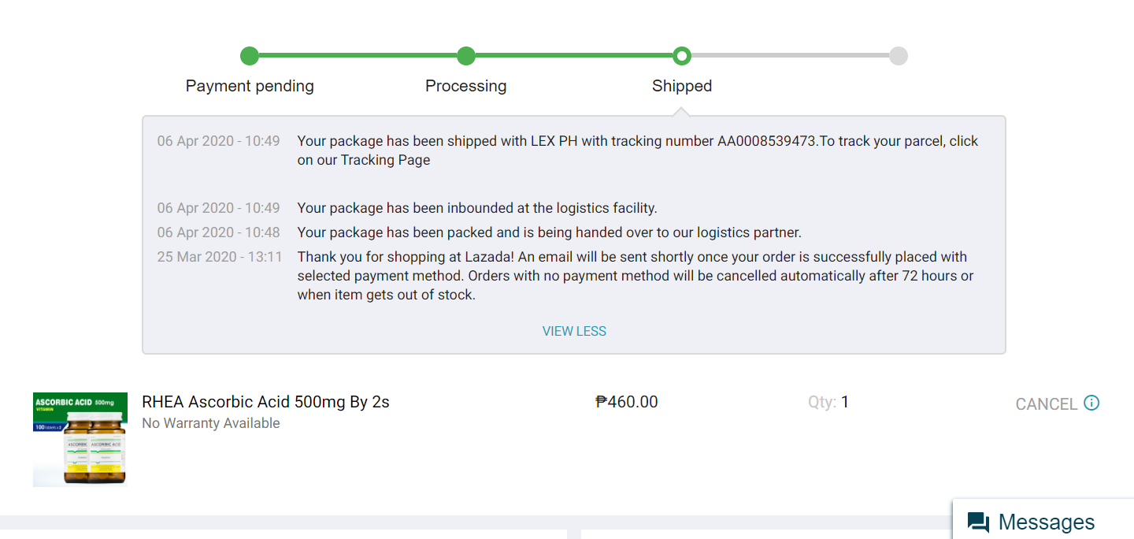Open the Tracking Page link
The image size is (1134, 539).
click(385, 160)
